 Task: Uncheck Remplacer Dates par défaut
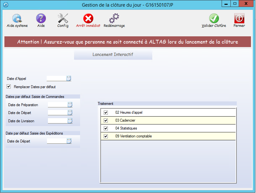tap(9, 87)
